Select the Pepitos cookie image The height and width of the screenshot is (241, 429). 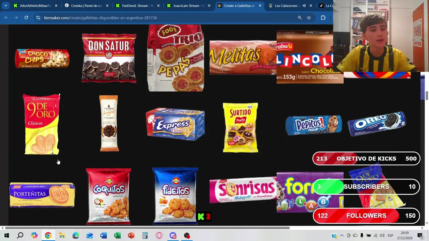coord(314,125)
